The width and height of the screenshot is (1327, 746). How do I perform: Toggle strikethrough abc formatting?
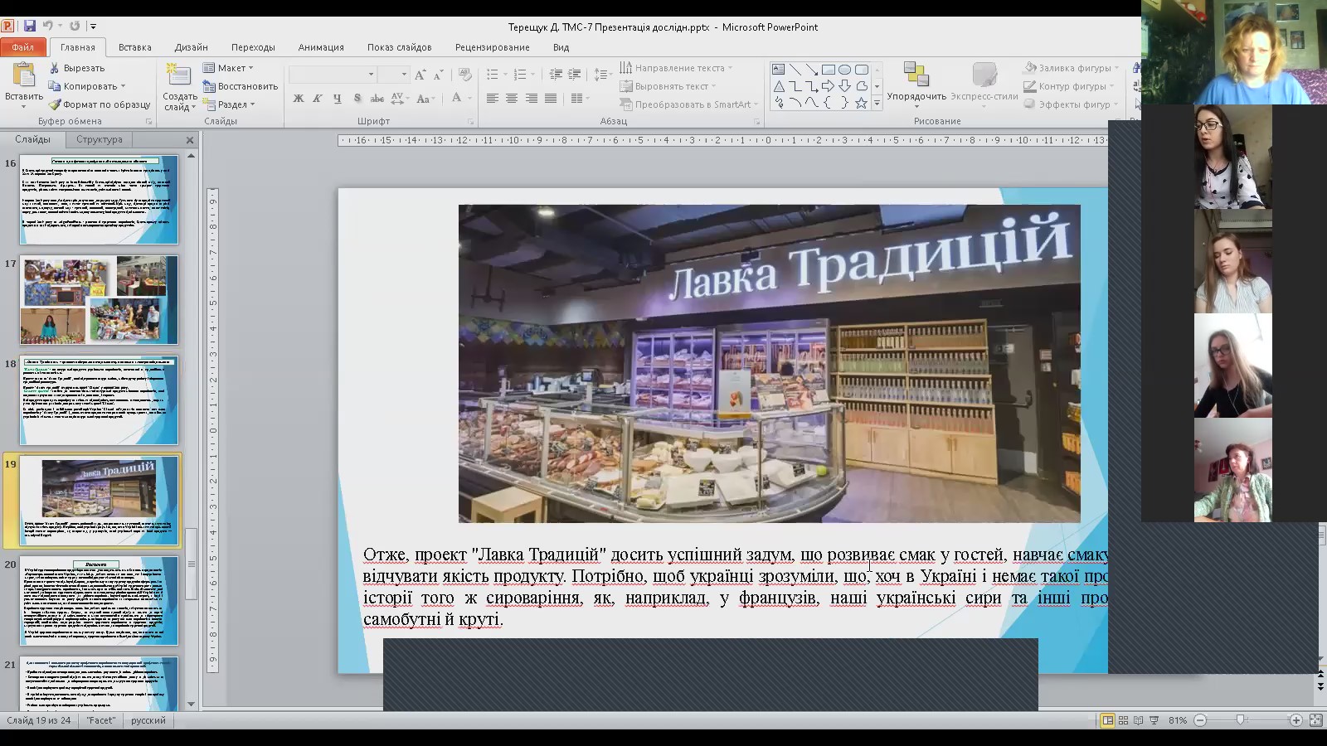pos(377,98)
